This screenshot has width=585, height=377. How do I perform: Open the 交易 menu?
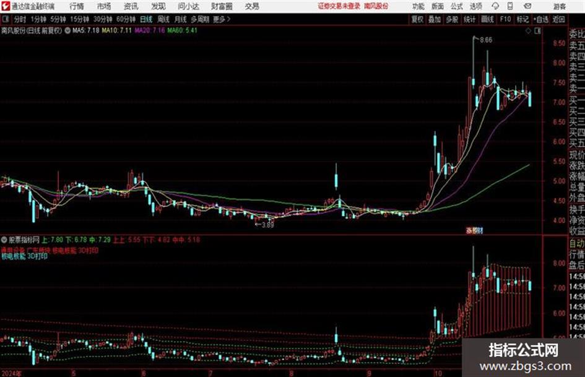[x=252, y=6]
